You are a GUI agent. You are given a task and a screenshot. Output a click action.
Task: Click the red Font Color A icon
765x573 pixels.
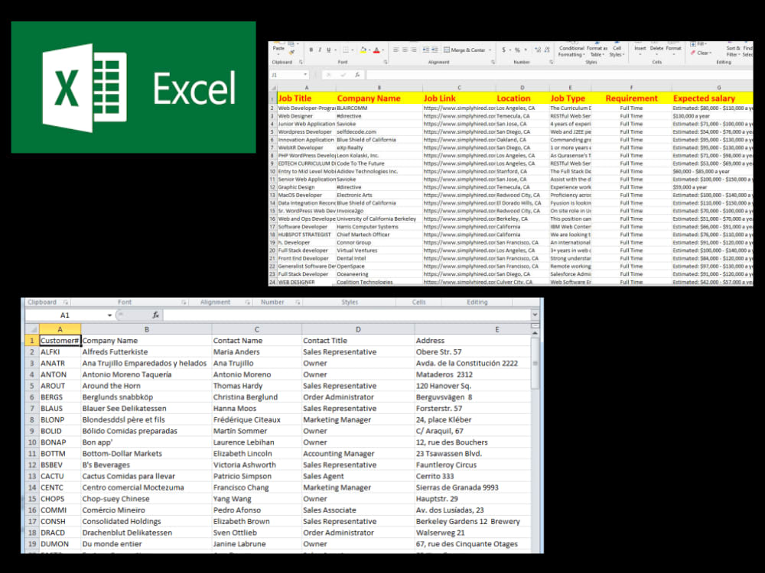pyautogui.click(x=376, y=50)
